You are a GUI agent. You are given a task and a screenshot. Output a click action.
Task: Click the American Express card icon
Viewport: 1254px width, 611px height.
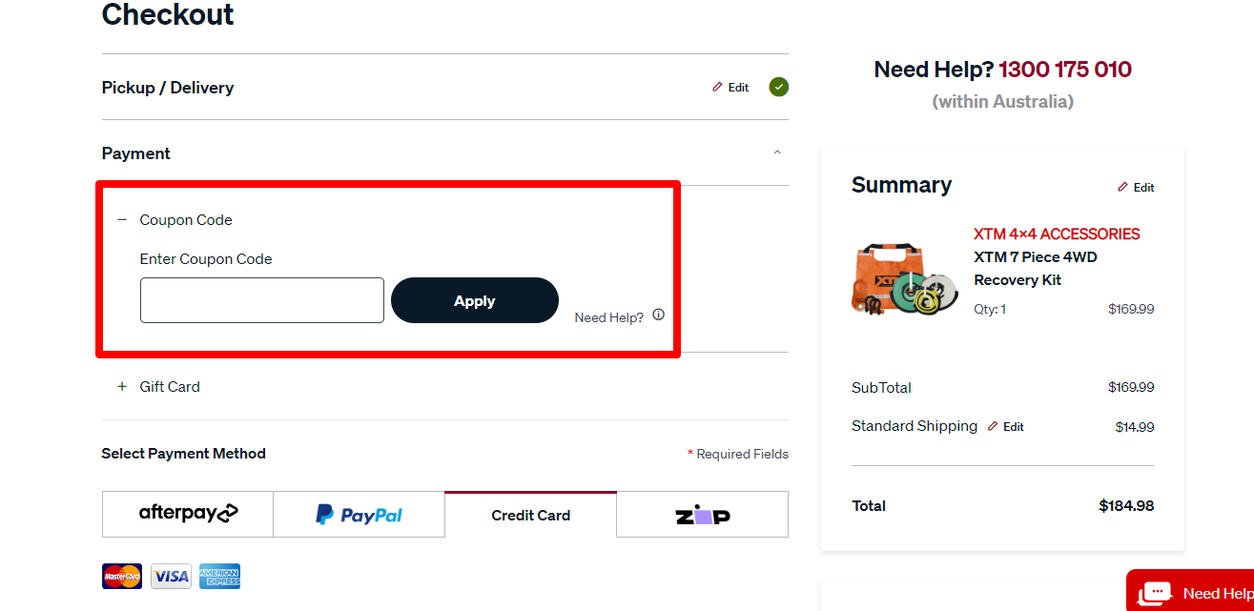pos(219,576)
